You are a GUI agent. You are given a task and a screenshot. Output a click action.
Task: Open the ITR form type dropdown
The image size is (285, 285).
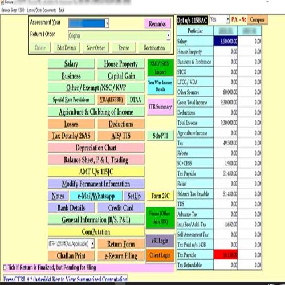click(x=92, y=243)
